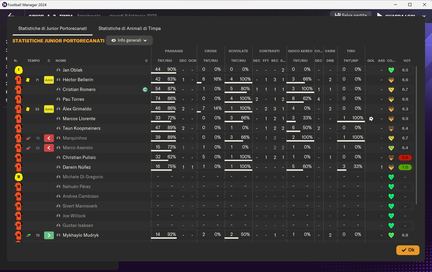The width and height of the screenshot is (432, 272).
Task: Click Christian Pulisic's condition heart icon
Action: point(391,158)
